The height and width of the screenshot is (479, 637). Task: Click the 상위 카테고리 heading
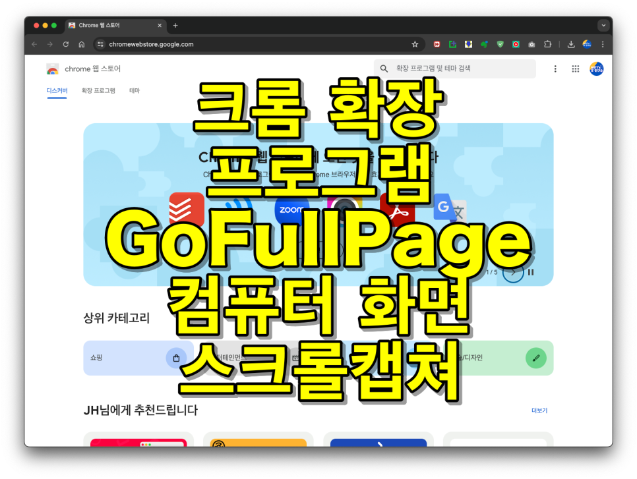117,318
